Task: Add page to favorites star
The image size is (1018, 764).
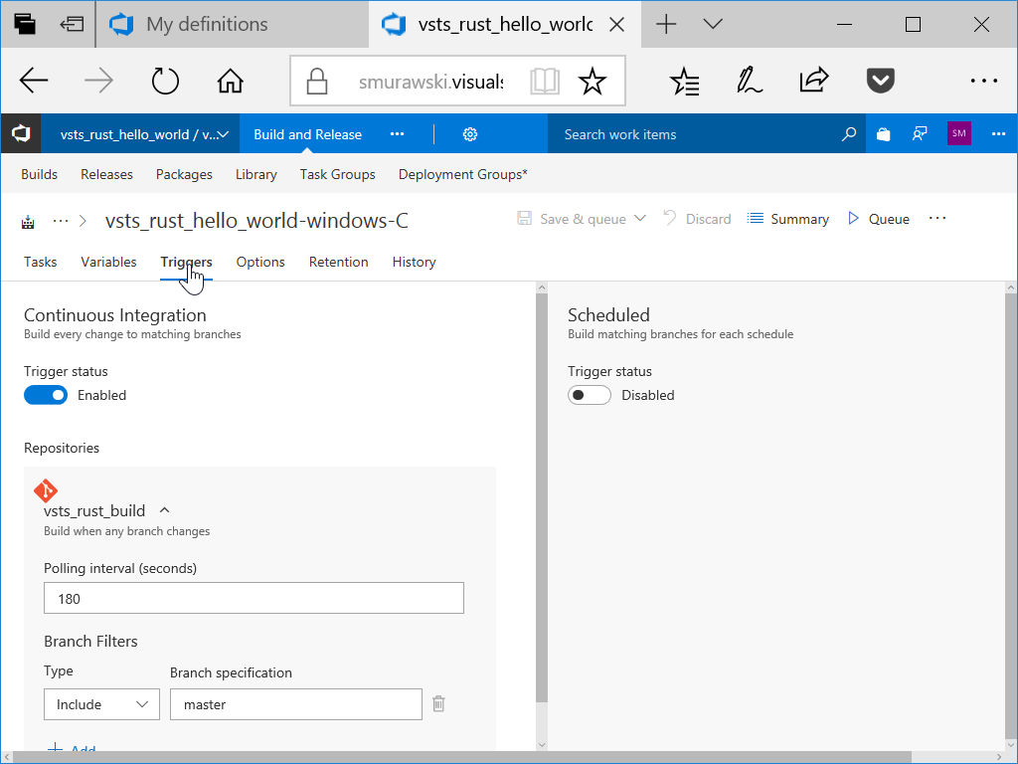Action: (593, 82)
